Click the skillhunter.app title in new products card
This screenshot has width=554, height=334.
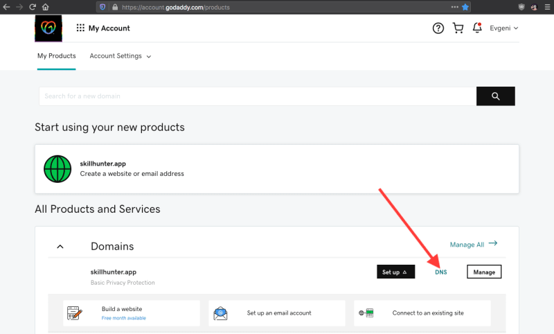pos(102,164)
